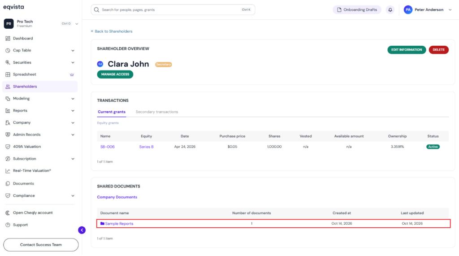Click the Dashboard grid icon

tap(8, 39)
